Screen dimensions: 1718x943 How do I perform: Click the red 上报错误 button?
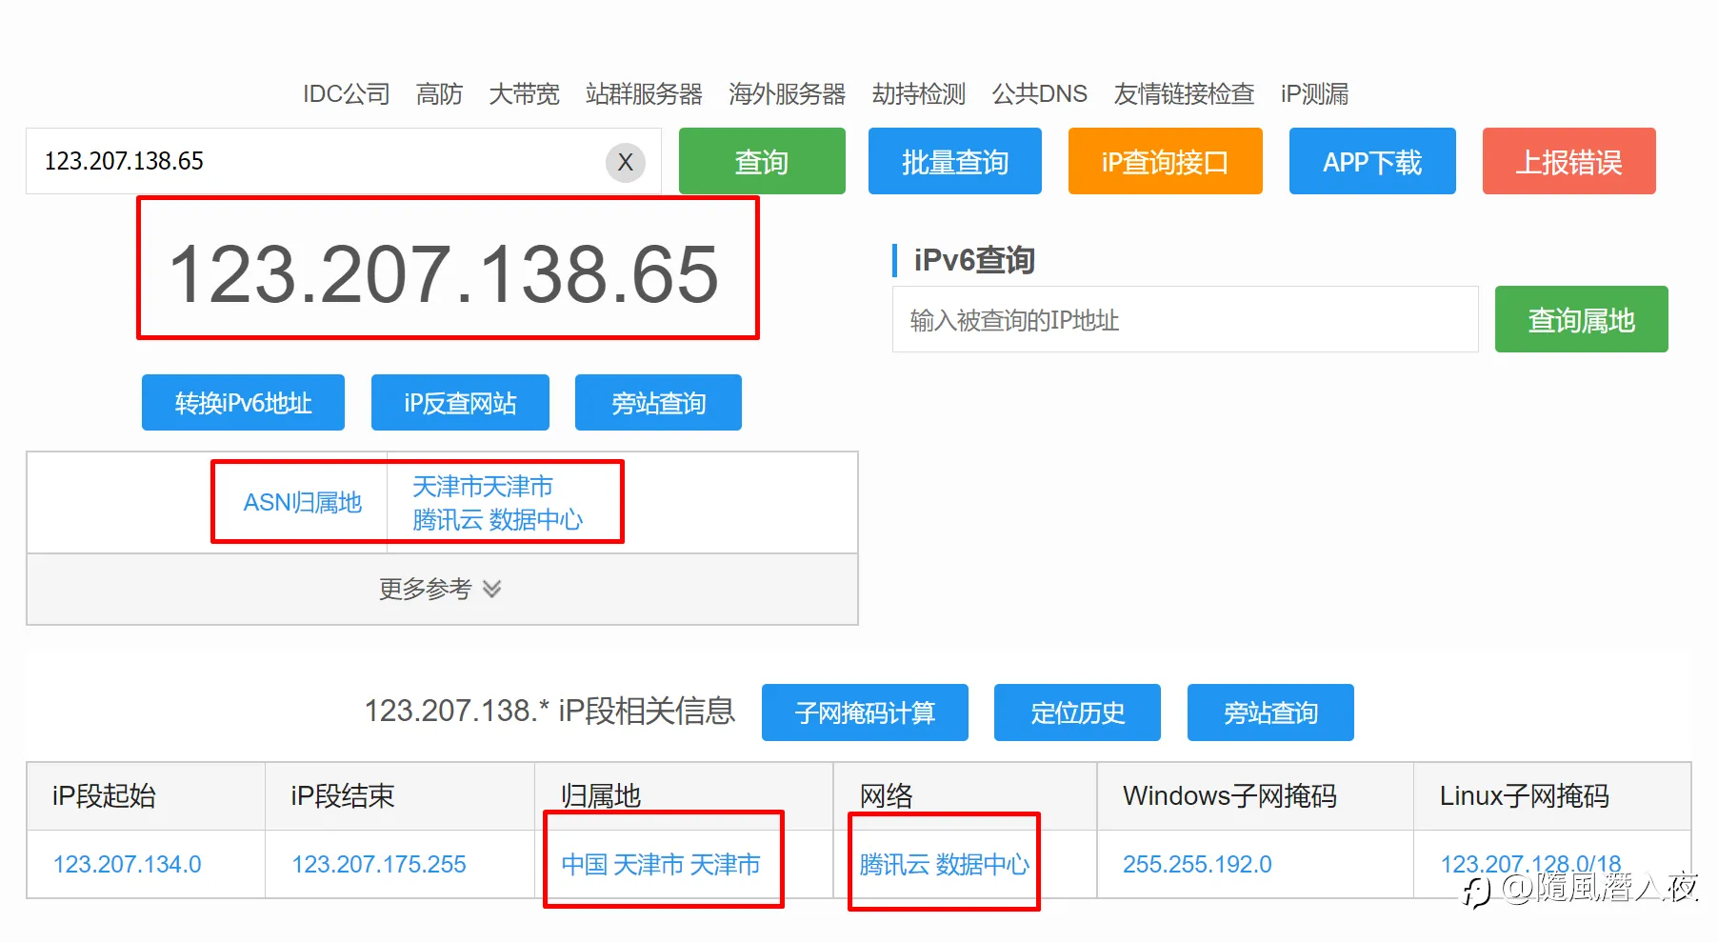point(1569,161)
